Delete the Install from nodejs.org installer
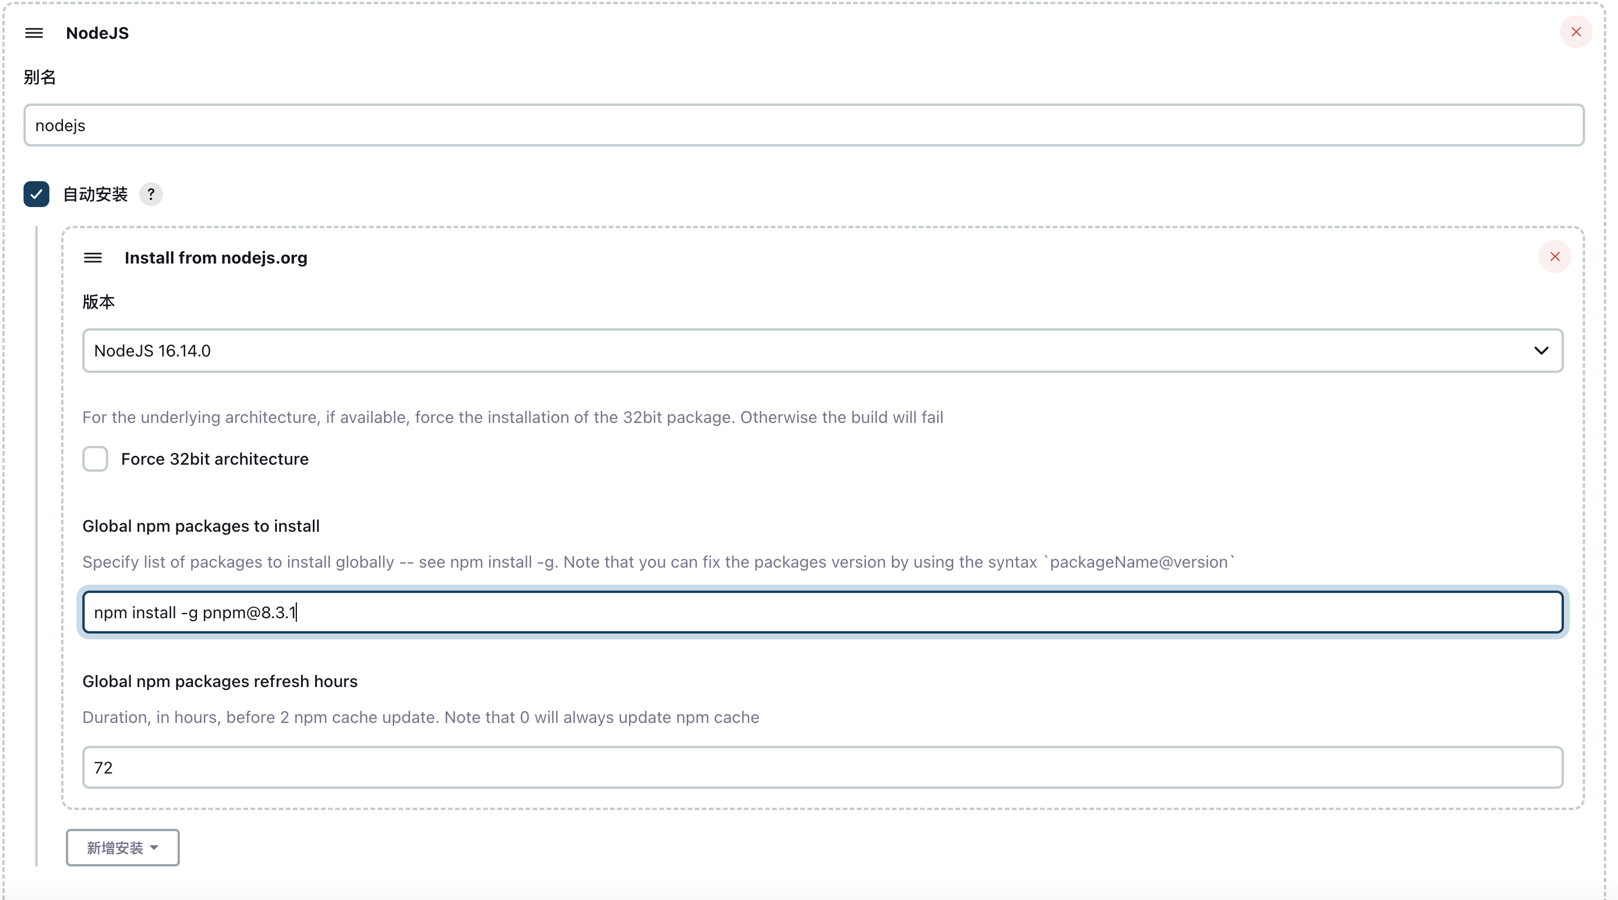 [x=1555, y=257]
